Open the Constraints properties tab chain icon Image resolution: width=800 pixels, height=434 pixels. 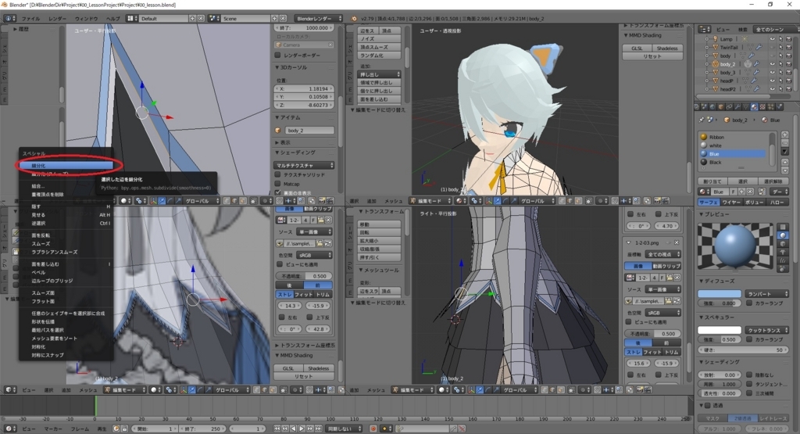(x=729, y=106)
